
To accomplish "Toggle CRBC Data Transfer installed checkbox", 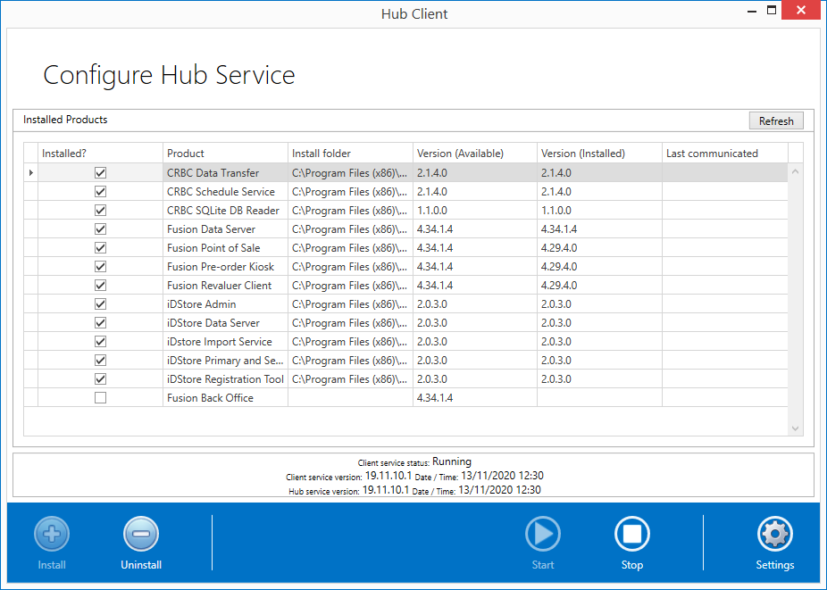I will 100,173.
